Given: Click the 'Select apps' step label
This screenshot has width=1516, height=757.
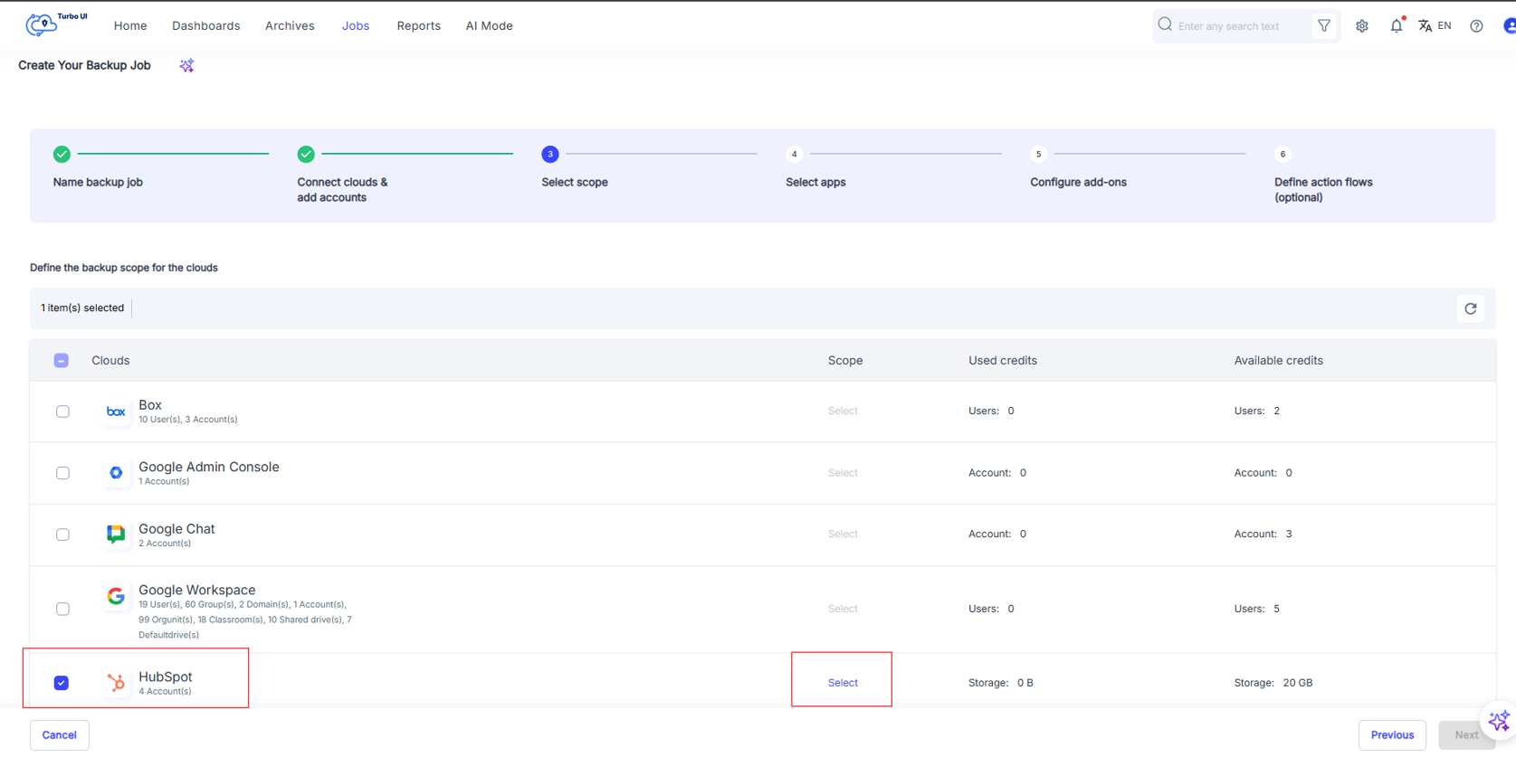Looking at the screenshot, I should coord(815,183).
